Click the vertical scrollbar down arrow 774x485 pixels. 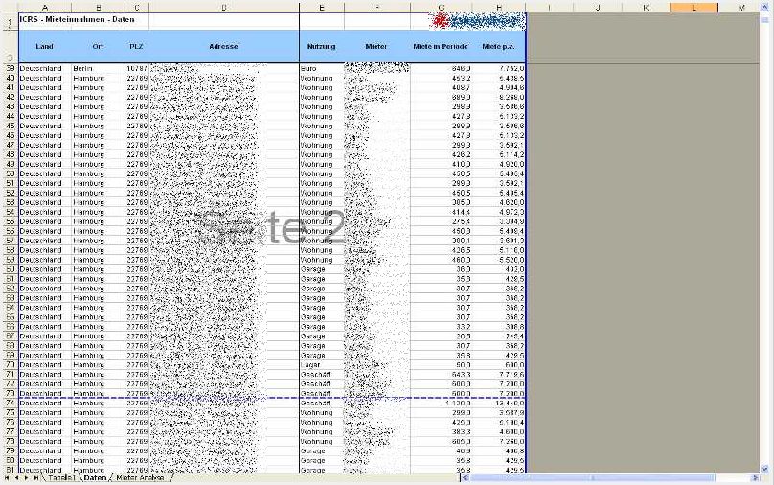[764, 470]
